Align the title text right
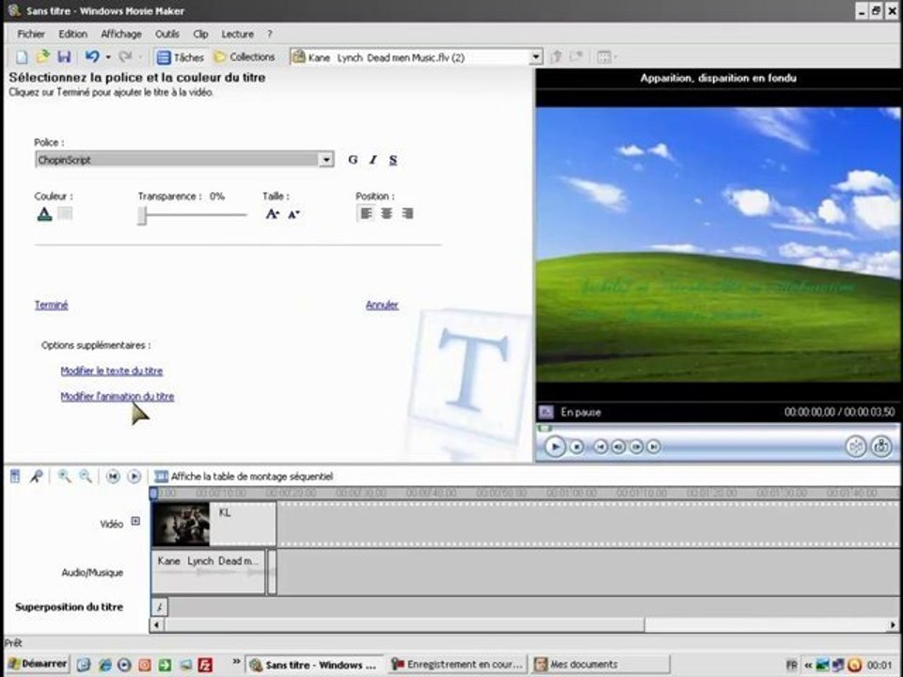 coord(407,213)
